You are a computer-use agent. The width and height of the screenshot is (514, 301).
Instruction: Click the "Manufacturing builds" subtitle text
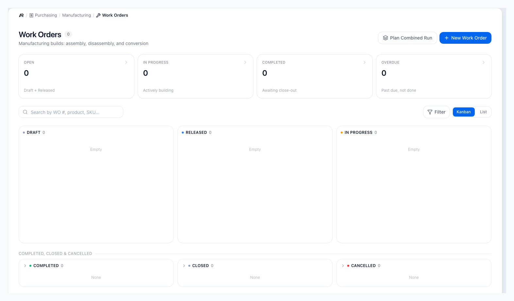[x=83, y=43]
